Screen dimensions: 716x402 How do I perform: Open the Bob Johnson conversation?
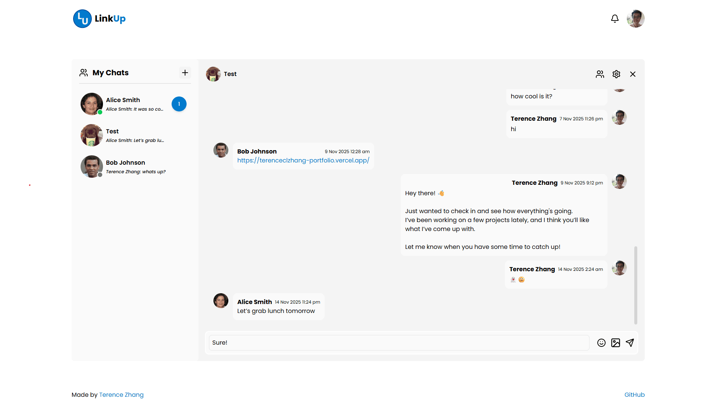[x=125, y=167]
